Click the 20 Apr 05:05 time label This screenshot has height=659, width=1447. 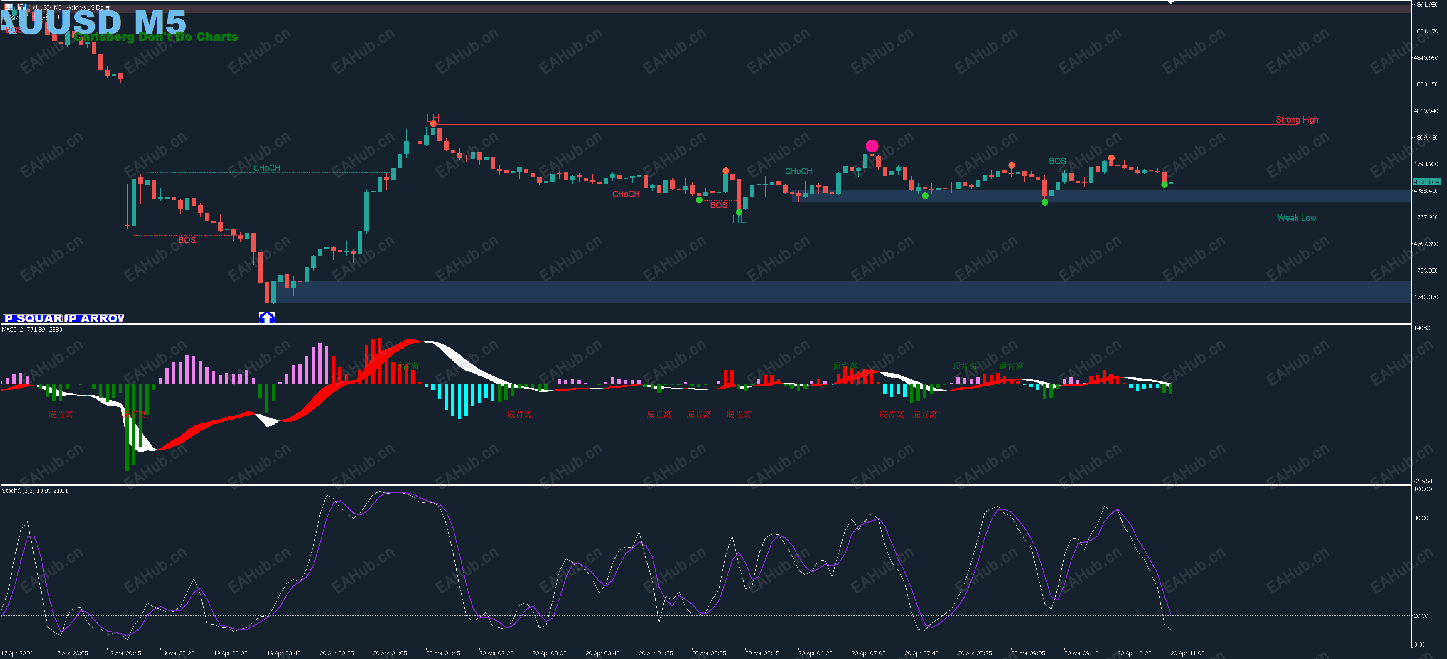[x=709, y=653]
